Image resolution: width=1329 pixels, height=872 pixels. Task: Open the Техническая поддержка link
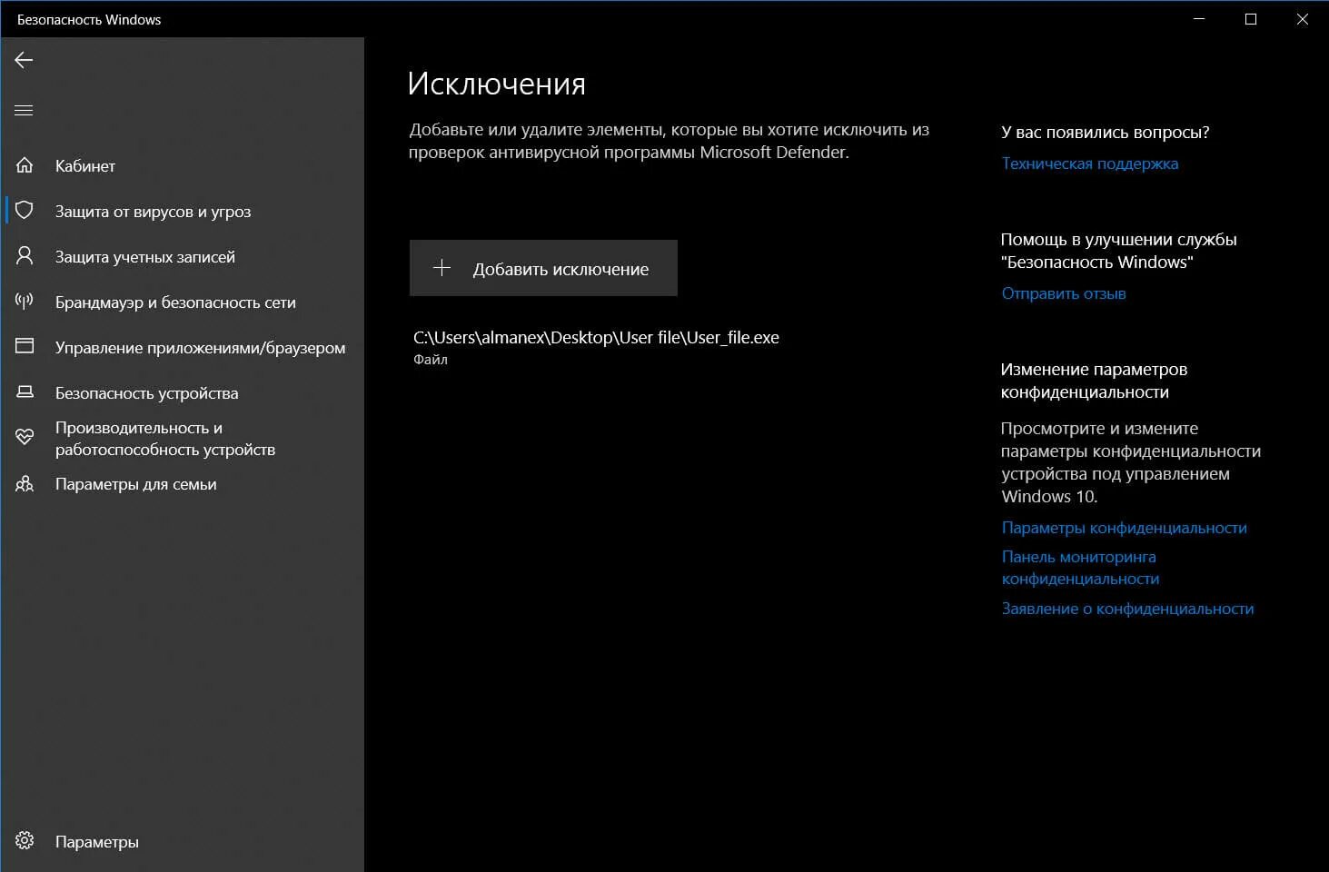[x=1089, y=163]
